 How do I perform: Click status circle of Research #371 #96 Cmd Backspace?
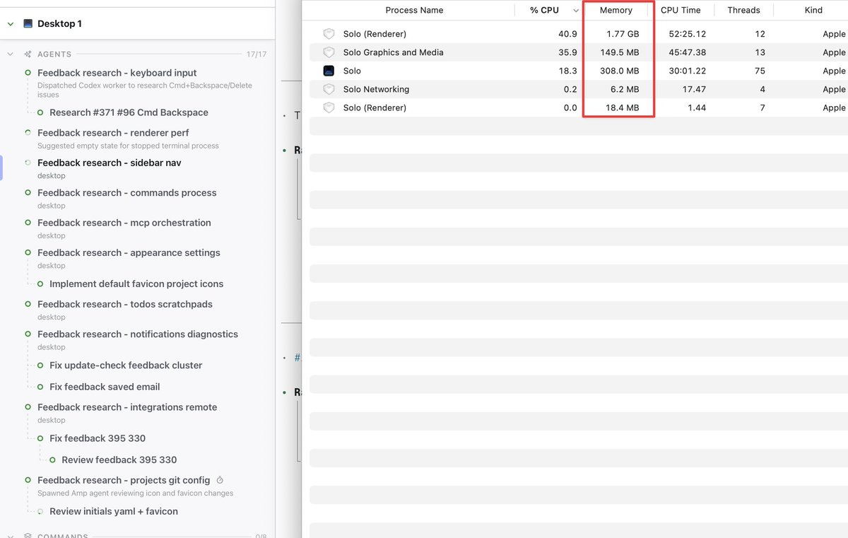[x=40, y=112]
